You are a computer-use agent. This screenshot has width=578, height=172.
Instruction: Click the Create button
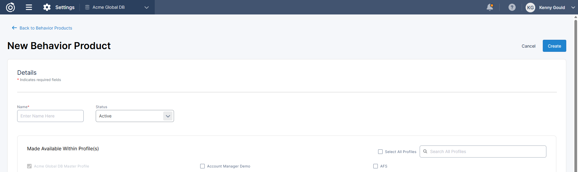click(x=554, y=46)
